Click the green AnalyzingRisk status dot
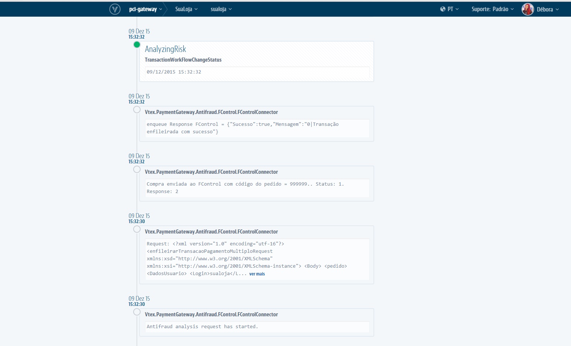The height and width of the screenshot is (346, 571). click(x=137, y=45)
